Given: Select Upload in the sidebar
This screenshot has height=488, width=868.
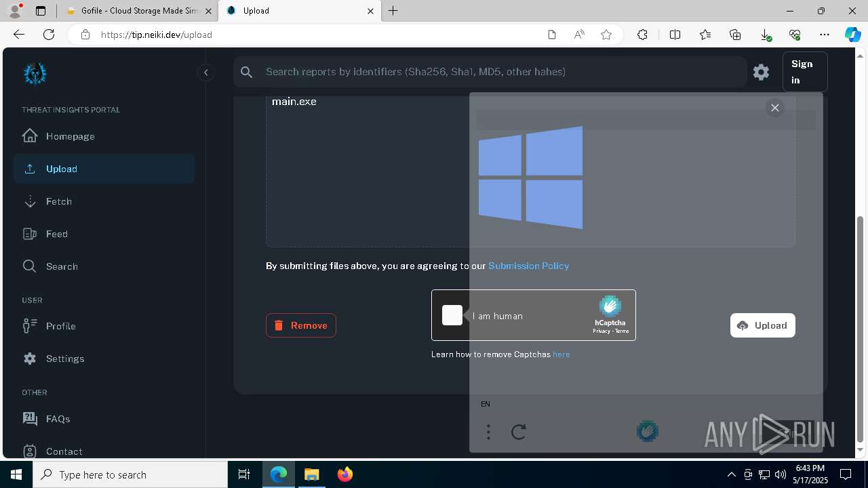Looking at the screenshot, I should pos(104,169).
